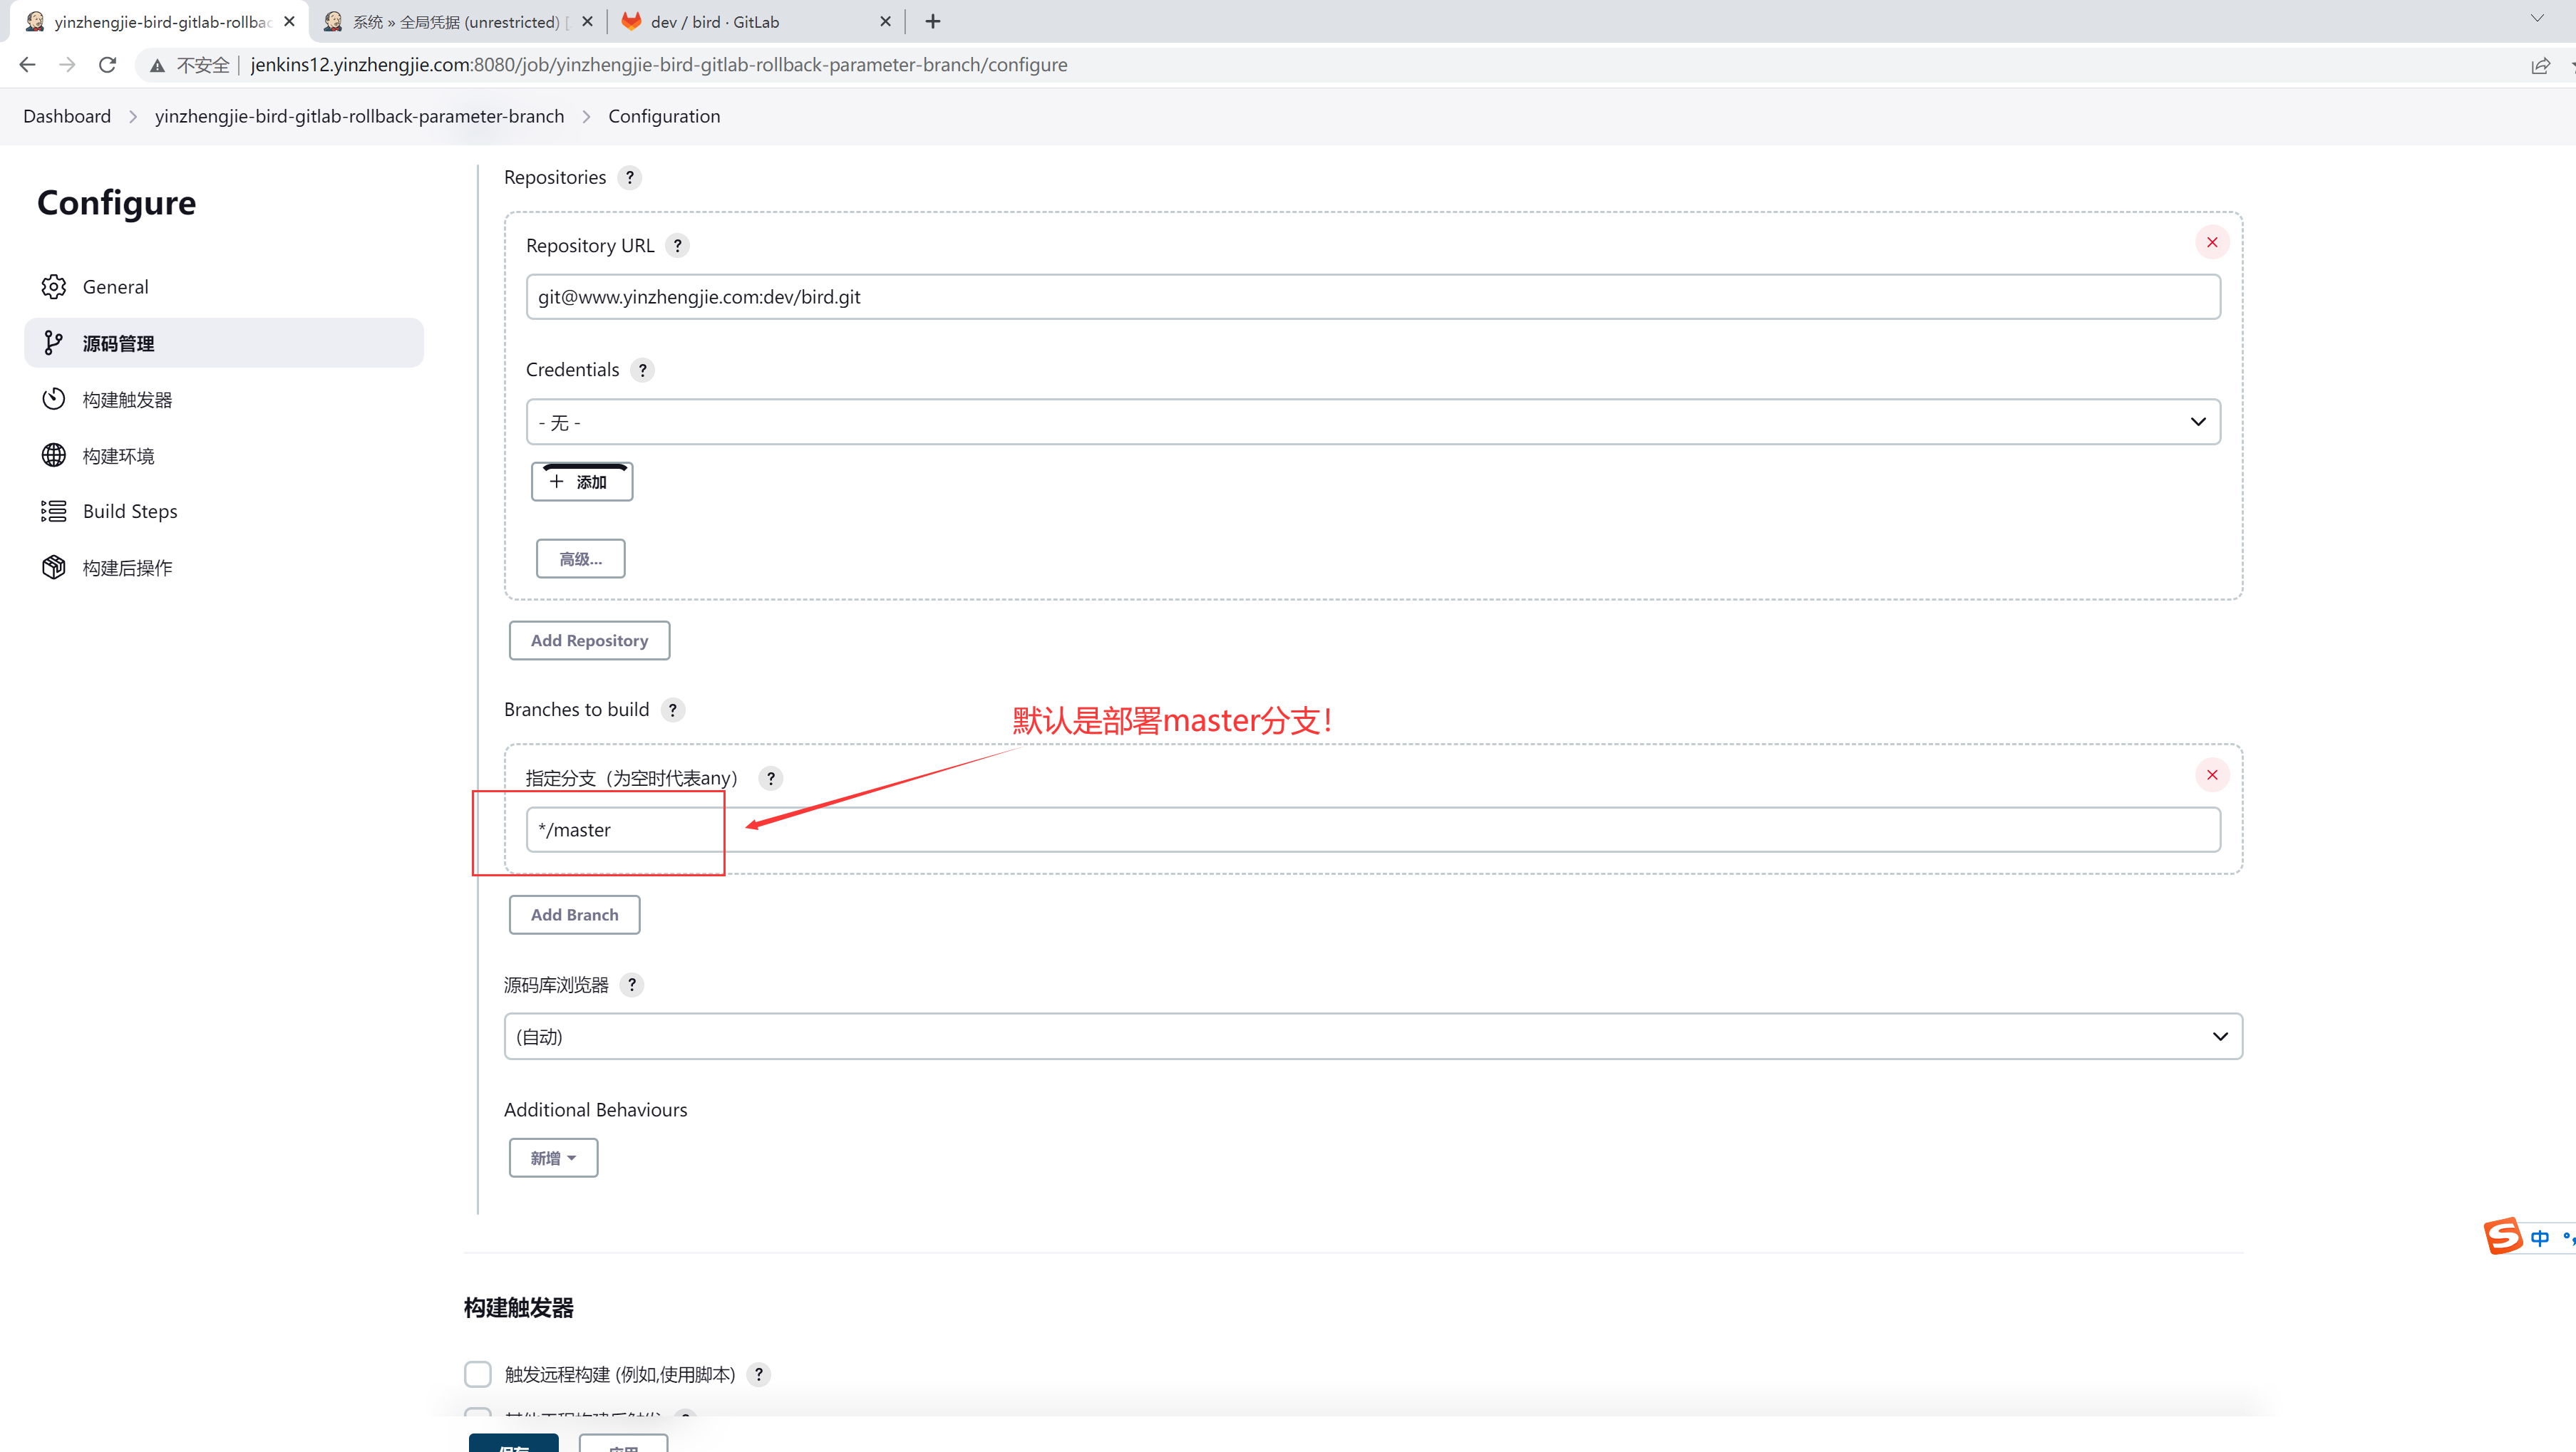Open the Credentials dropdown showing 无

tap(1372, 422)
